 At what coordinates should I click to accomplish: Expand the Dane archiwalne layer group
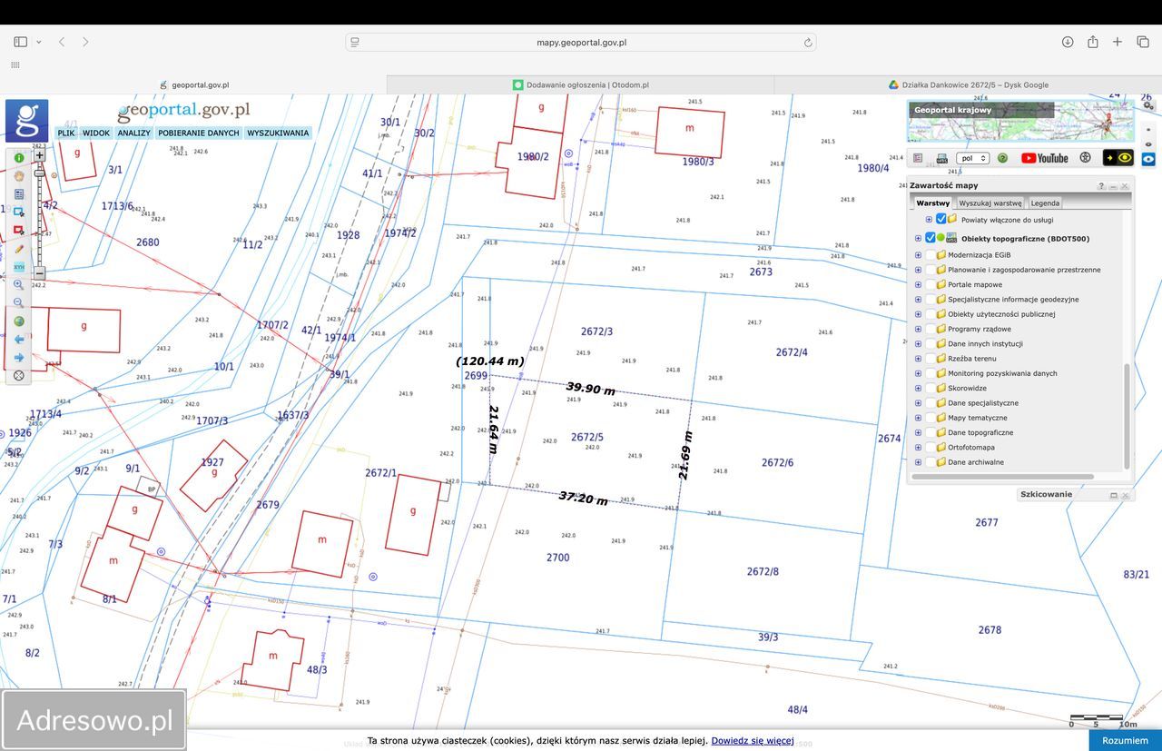pyautogui.click(x=918, y=462)
